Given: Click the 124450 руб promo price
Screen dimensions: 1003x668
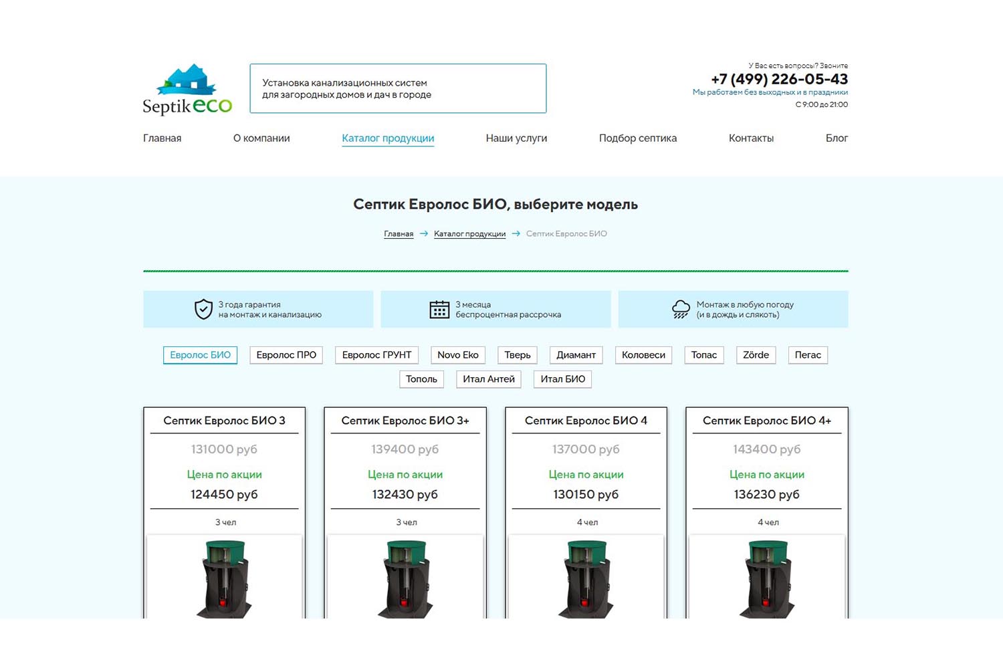Looking at the screenshot, I should (224, 495).
